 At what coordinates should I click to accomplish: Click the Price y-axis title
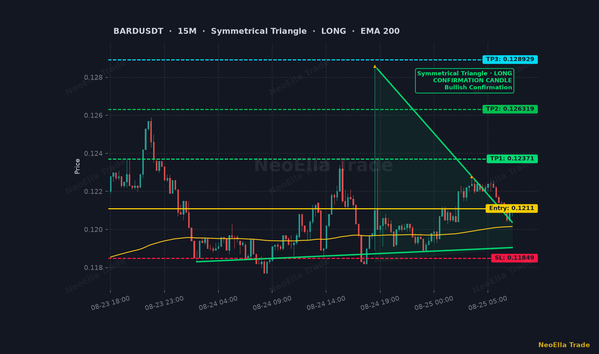coord(77,166)
